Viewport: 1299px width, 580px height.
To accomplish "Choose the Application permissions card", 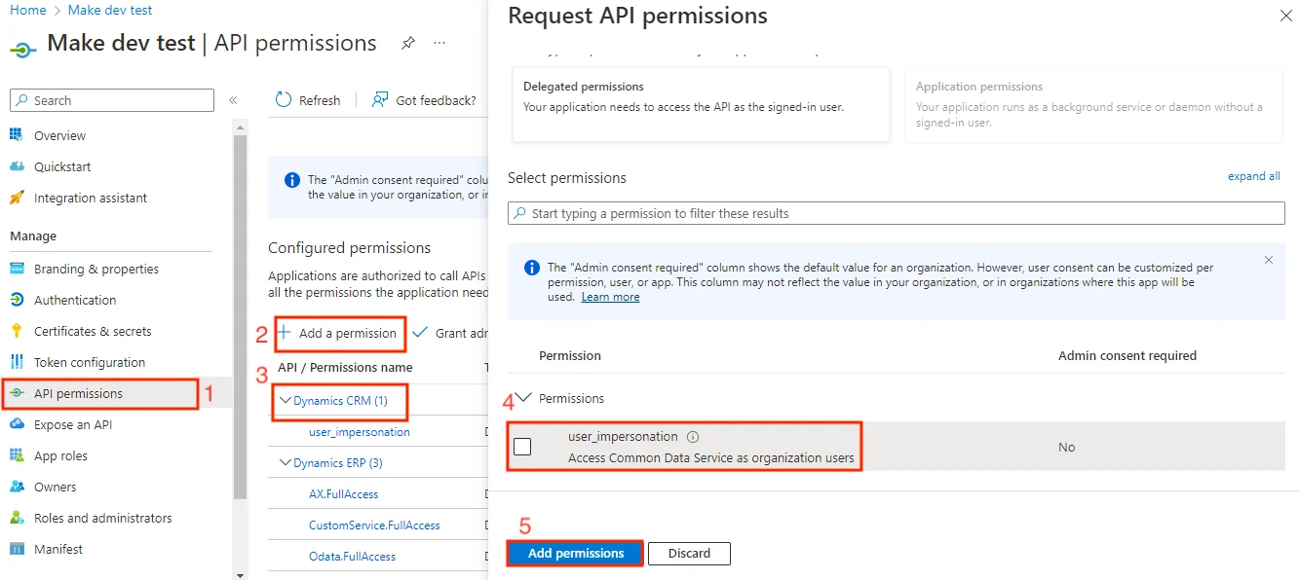I will coord(1093,105).
